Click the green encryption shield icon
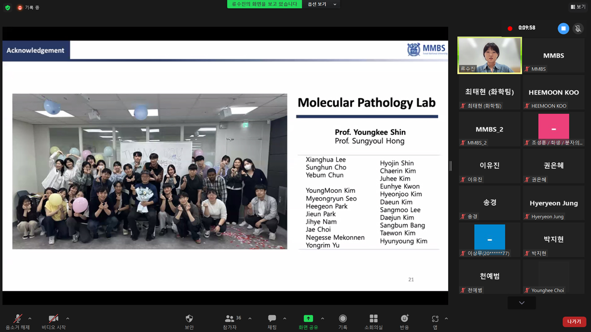 point(8,8)
